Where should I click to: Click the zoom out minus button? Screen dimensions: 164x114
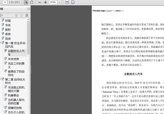point(40,2)
